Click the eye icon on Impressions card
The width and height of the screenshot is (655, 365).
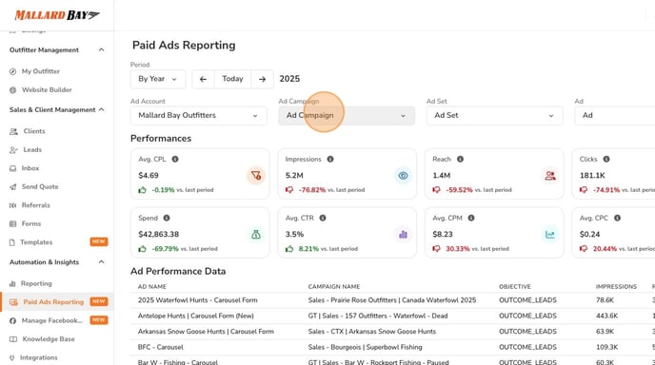pyautogui.click(x=403, y=176)
